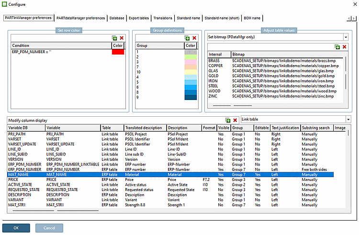Go to the Translations tab
The width and height of the screenshot is (359, 235).
point(163,18)
